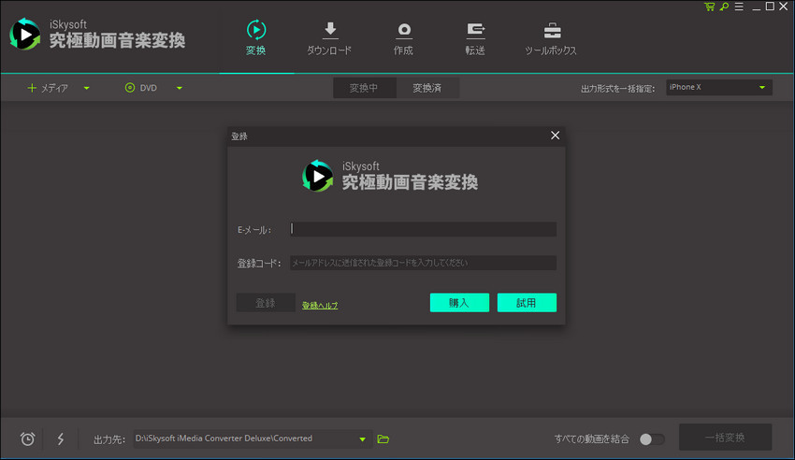Toggle すべての動画を結合 merge switch
795x460 pixels.
click(x=652, y=439)
